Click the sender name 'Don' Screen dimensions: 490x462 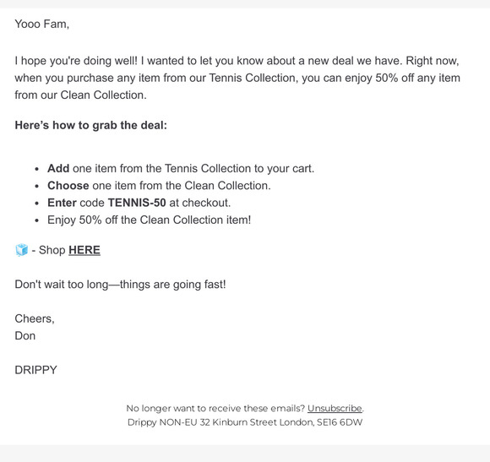click(25, 336)
